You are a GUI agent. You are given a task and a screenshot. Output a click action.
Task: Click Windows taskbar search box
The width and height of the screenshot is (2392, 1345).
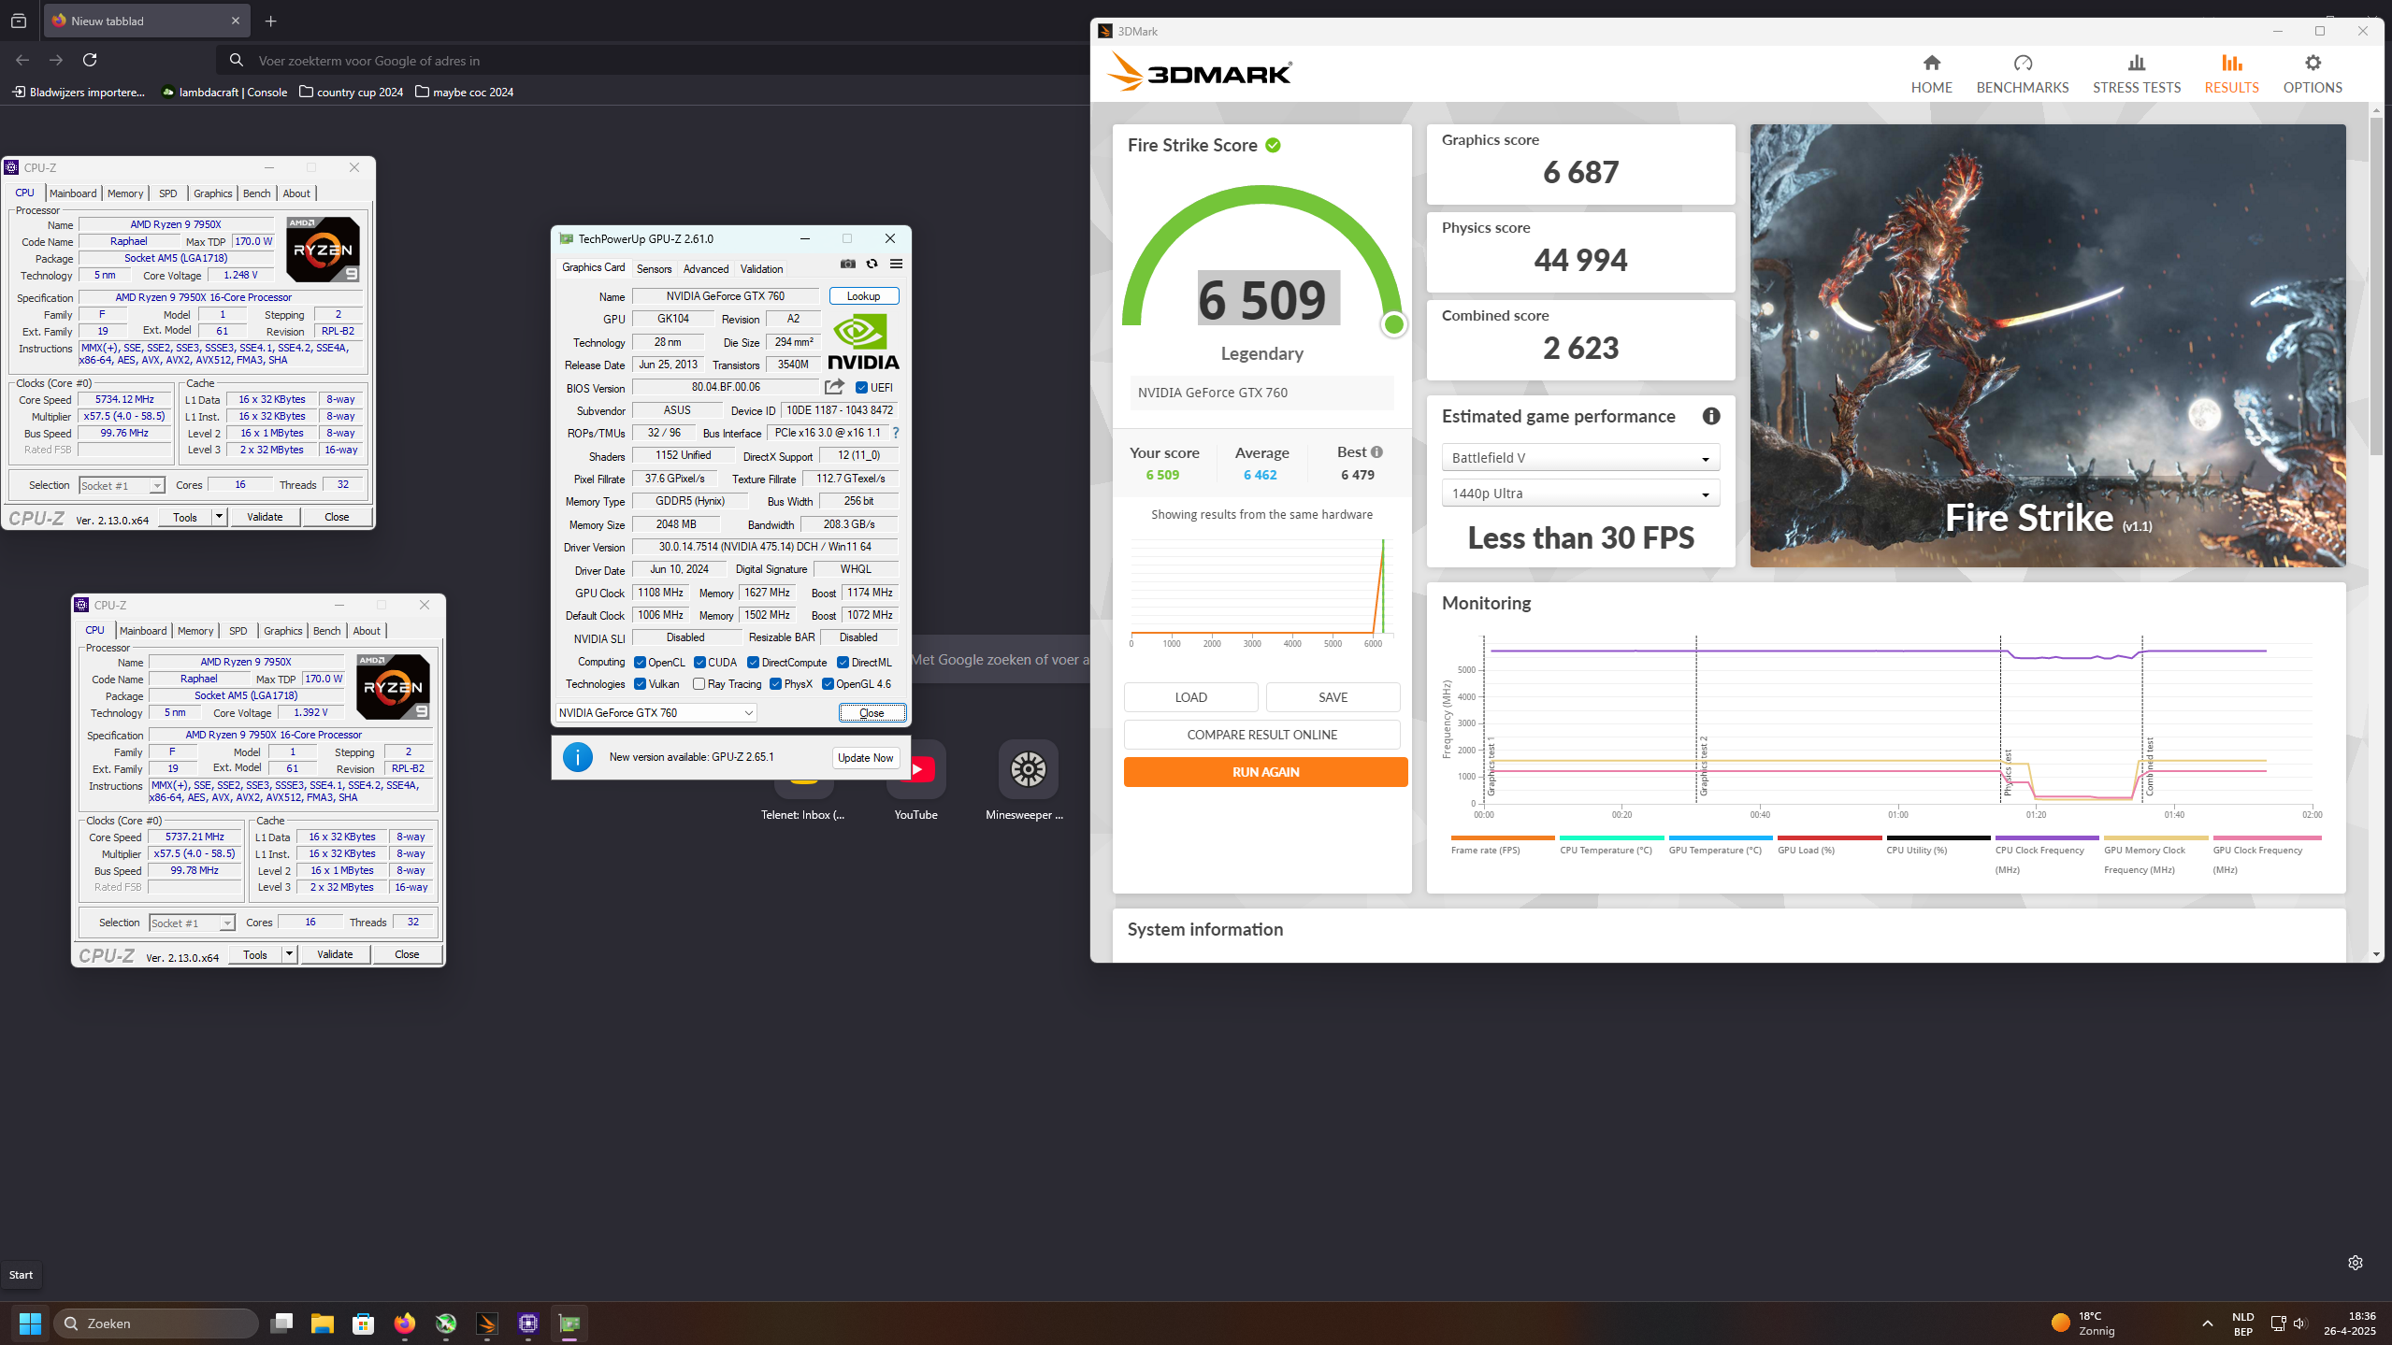tap(155, 1324)
